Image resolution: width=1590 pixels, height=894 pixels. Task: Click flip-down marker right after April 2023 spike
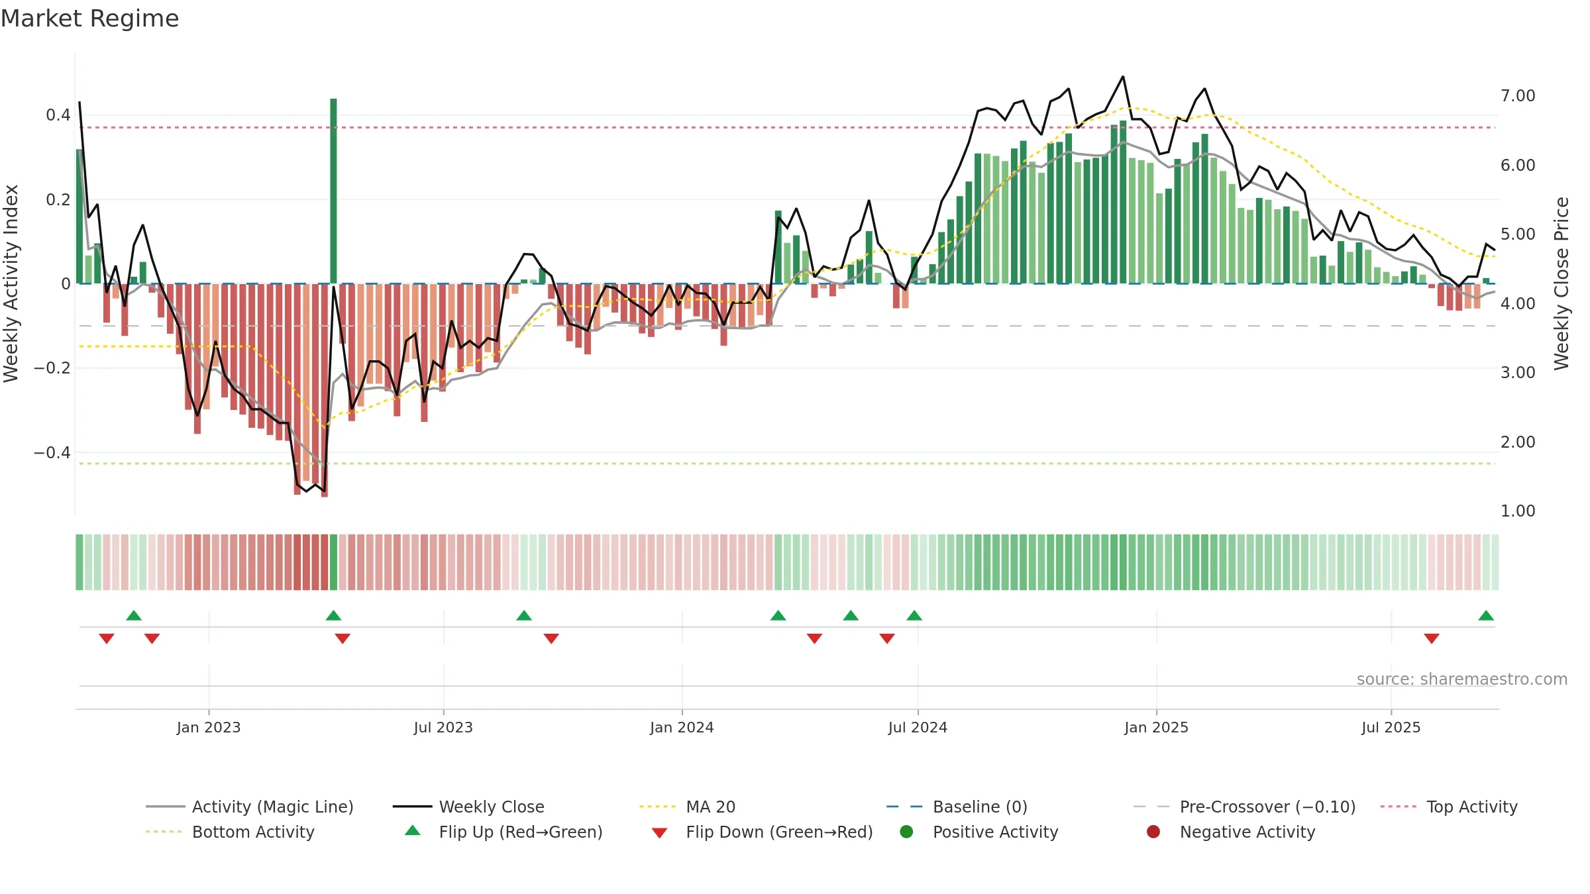click(343, 638)
